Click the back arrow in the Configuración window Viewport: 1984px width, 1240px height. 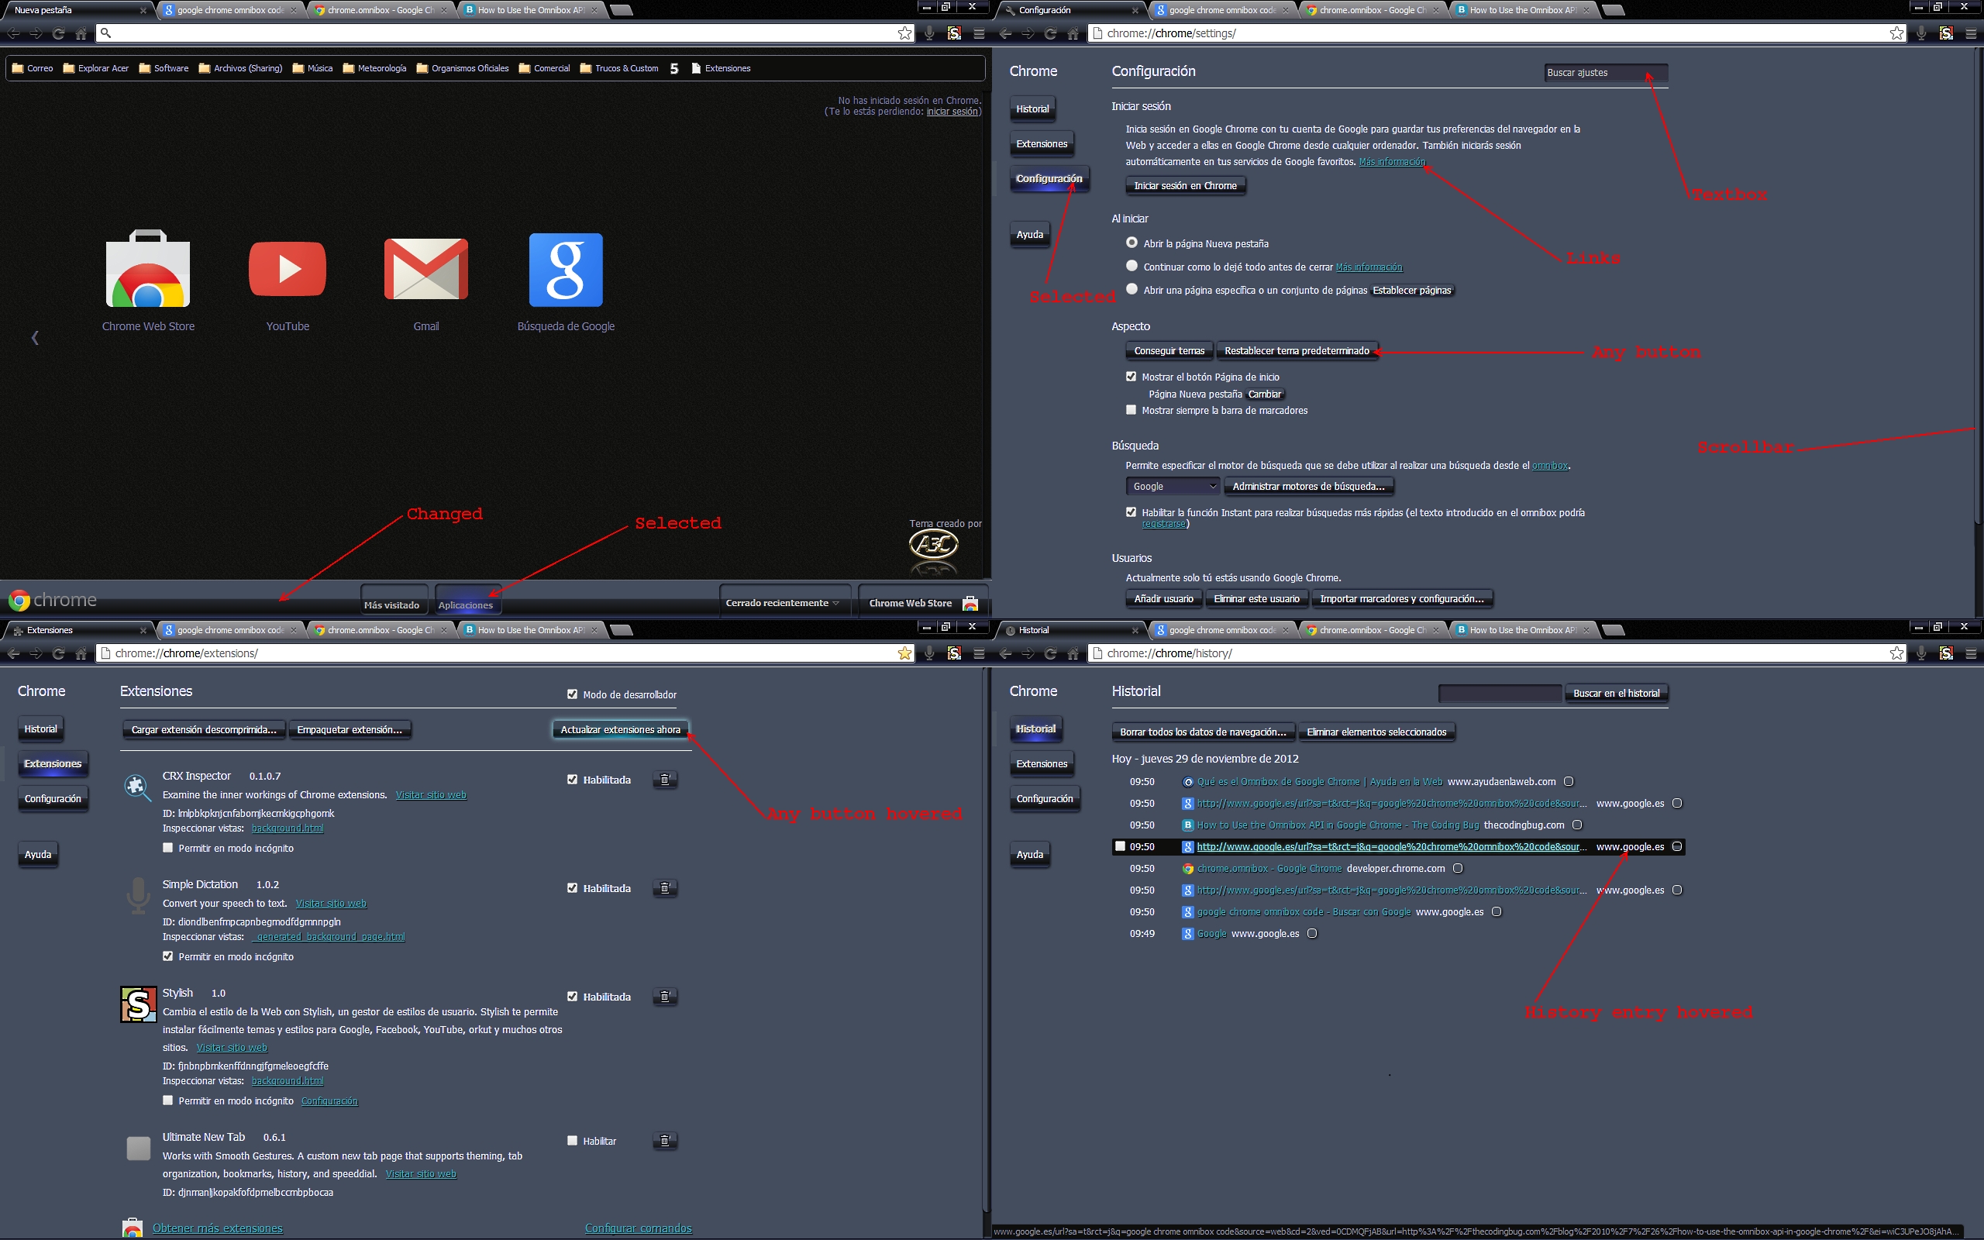1005,33
